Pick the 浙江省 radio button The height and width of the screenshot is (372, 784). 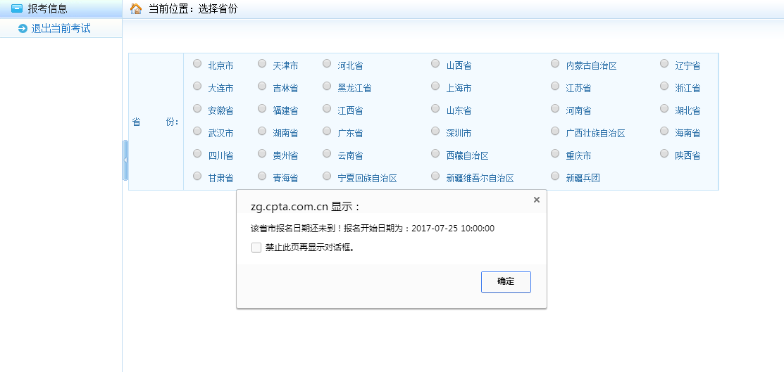pos(664,86)
